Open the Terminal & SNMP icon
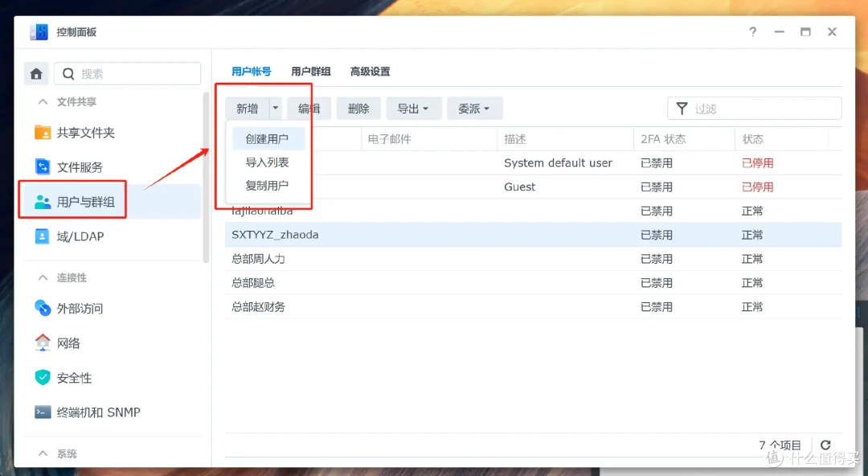The width and height of the screenshot is (868, 476). [43, 412]
